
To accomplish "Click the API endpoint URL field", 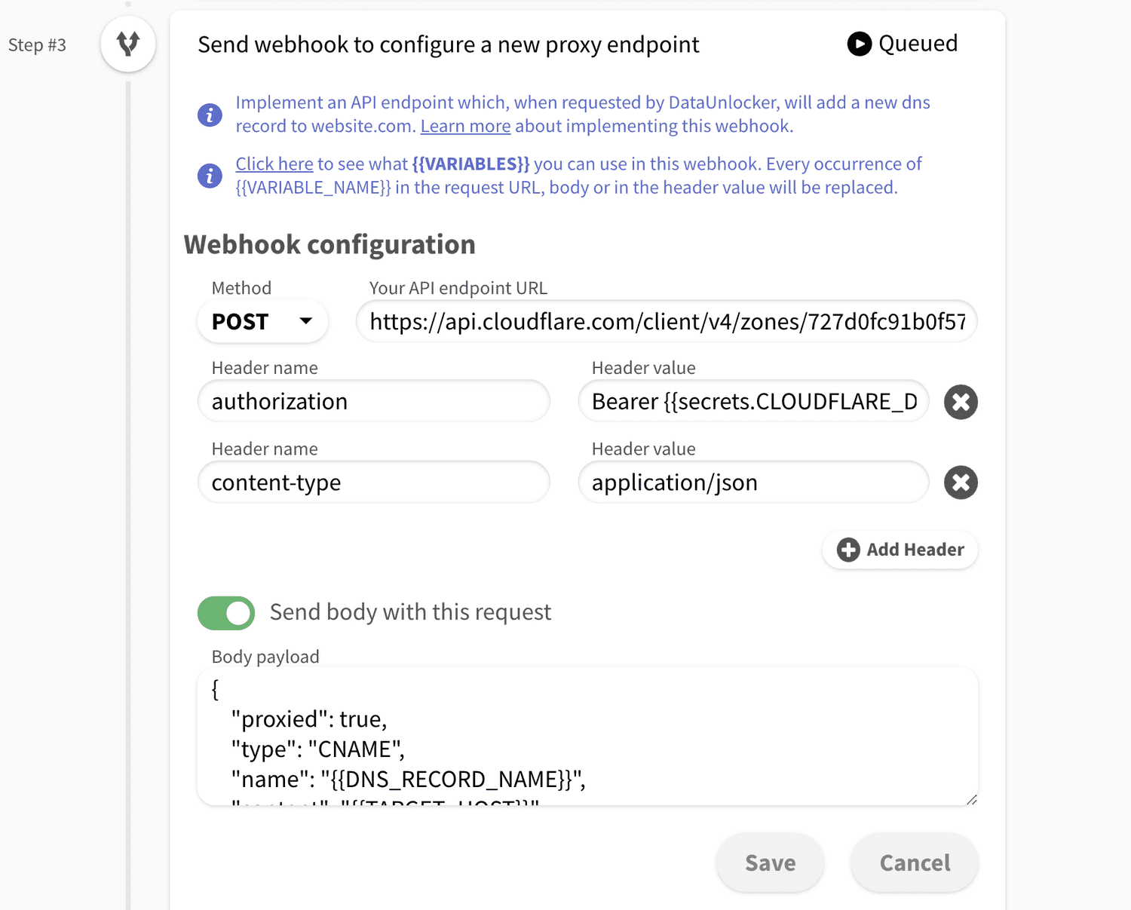I will pyautogui.click(x=667, y=321).
